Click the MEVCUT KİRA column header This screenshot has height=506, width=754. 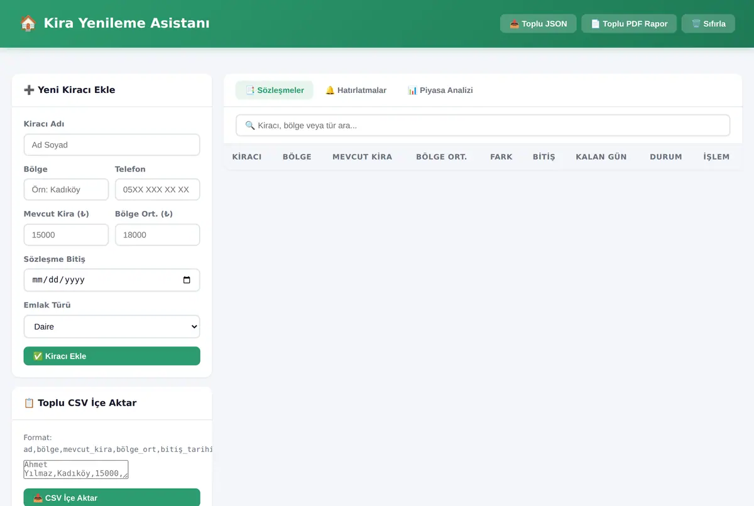(x=362, y=156)
